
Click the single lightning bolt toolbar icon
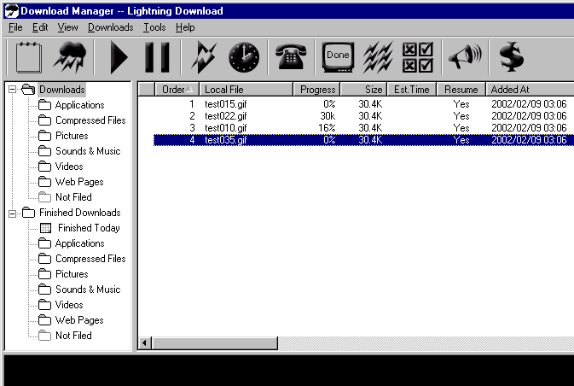(x=204, y=57)
